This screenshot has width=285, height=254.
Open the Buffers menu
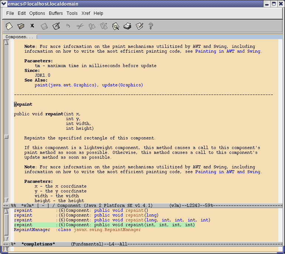pos(56,13)
